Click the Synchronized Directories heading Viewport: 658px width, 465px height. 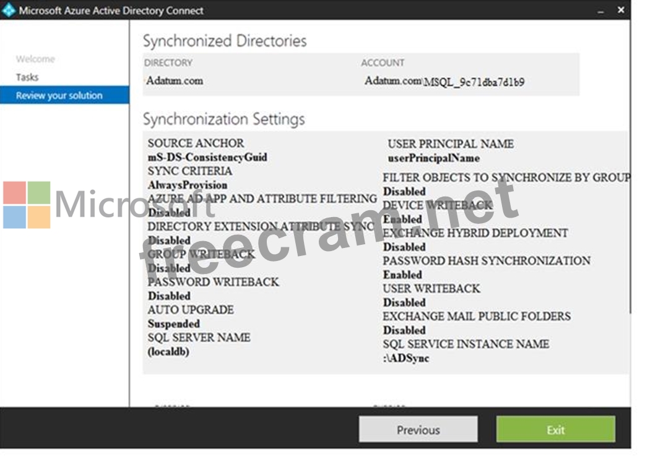[x=225, y=41]
